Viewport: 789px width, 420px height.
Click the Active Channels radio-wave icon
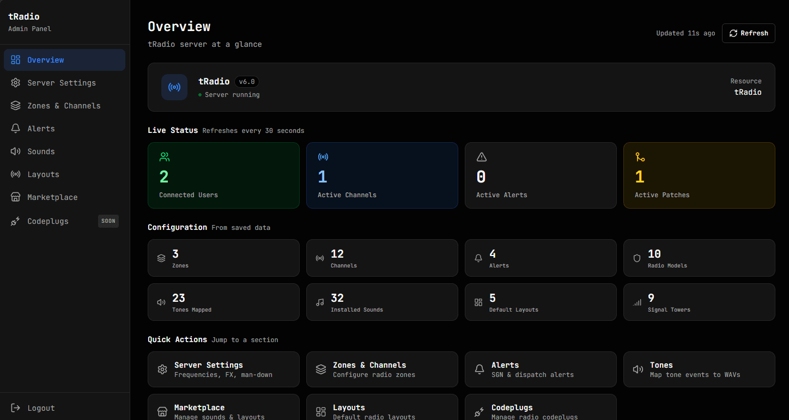pyautogui.click(x=323, y=157)
